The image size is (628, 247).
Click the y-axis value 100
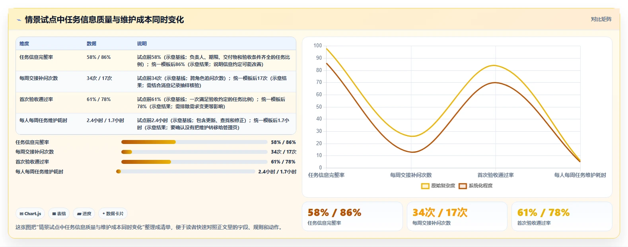[x=317, y=46]
